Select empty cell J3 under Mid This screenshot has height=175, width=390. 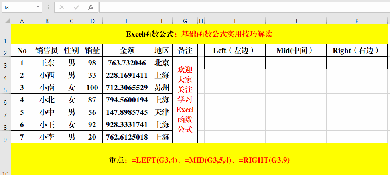296,63
